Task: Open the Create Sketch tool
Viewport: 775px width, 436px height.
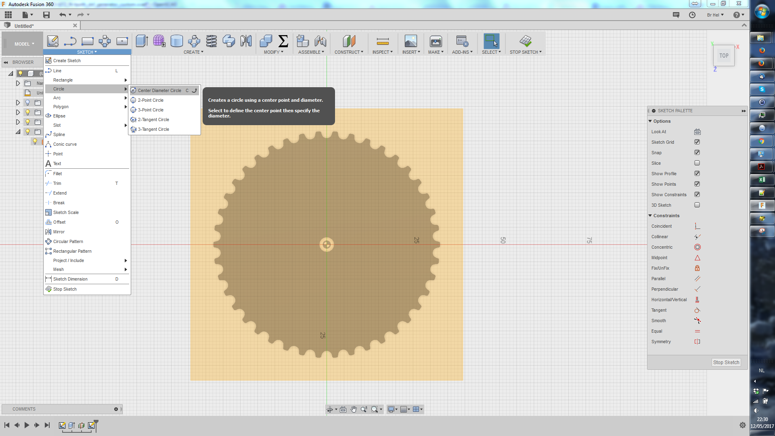Action: pyautogui.click(x=67, y=60)
